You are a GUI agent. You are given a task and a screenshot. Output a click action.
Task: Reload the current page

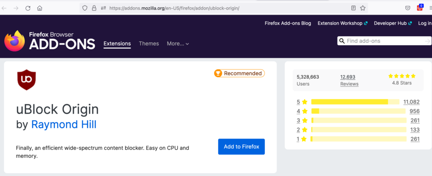(x=28, y=8)
